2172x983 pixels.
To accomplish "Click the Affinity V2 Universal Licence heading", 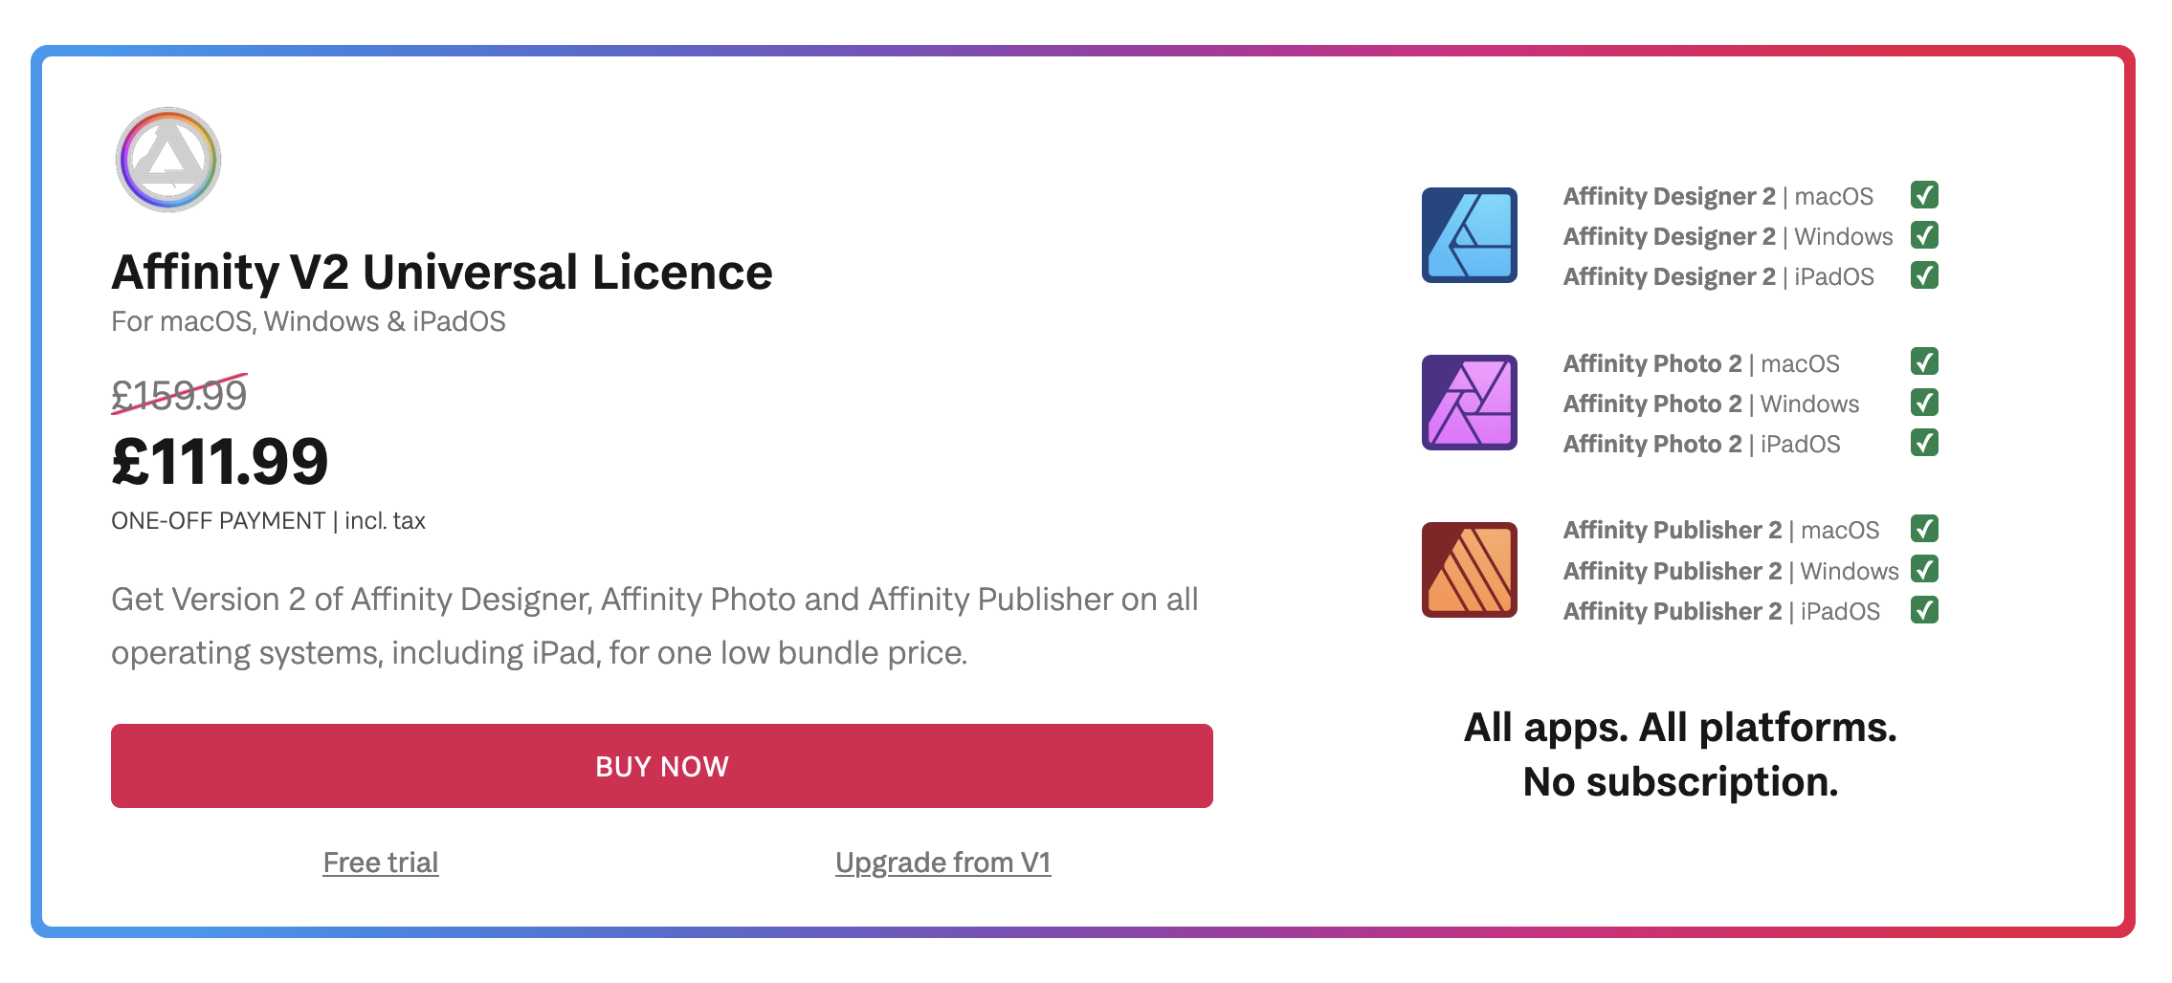I will 442,273.
